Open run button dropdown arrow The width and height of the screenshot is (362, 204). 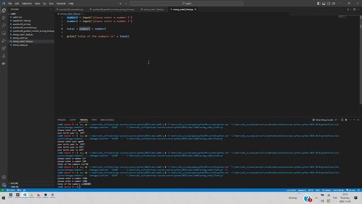tap(351, 10)
